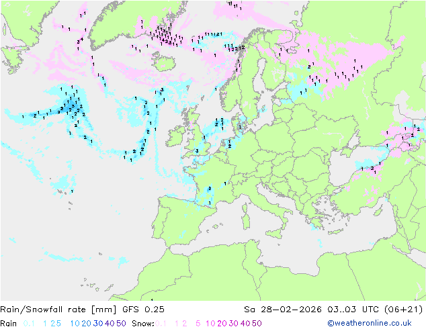Select the Rain legend value 20
The image size is (426, 329).
[86, 324]
